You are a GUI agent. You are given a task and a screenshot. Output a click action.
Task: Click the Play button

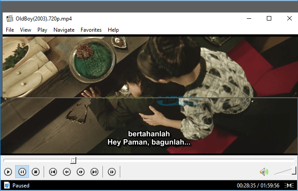click(8, 172)
